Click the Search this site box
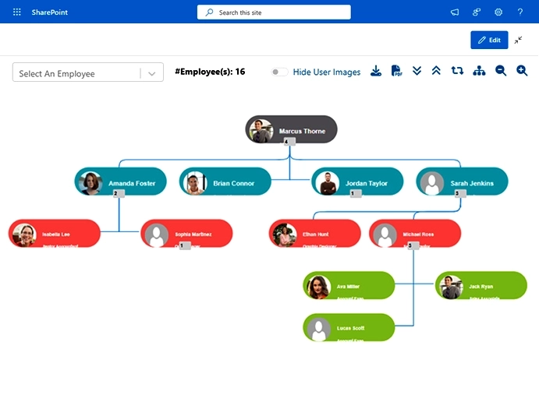The width and height of the screenshot is (539, 409). point(274,12)
